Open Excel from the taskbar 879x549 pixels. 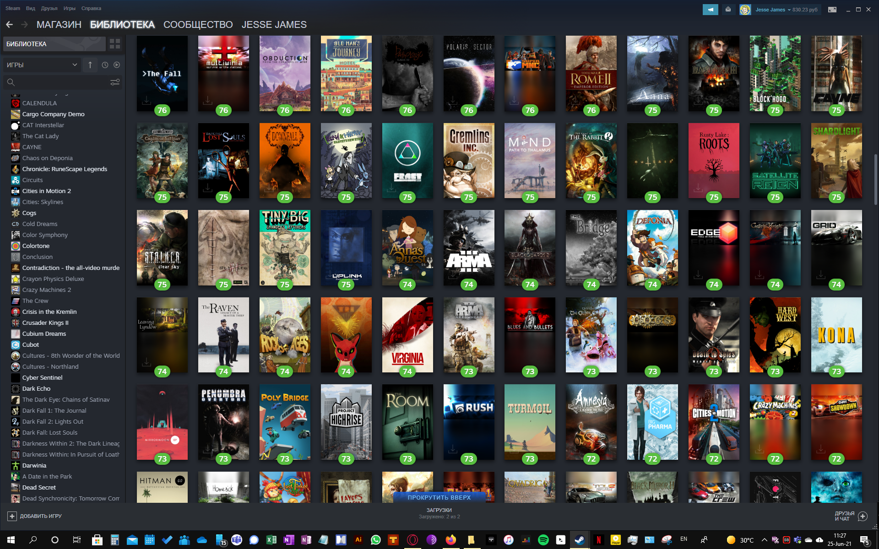coord(271,540)
